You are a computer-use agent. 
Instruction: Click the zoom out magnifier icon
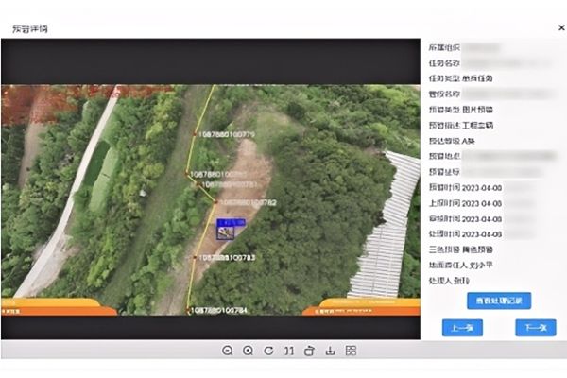point(228,351)
